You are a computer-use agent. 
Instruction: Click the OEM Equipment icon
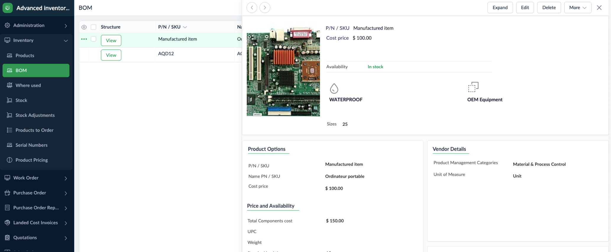tap(473, 87)
